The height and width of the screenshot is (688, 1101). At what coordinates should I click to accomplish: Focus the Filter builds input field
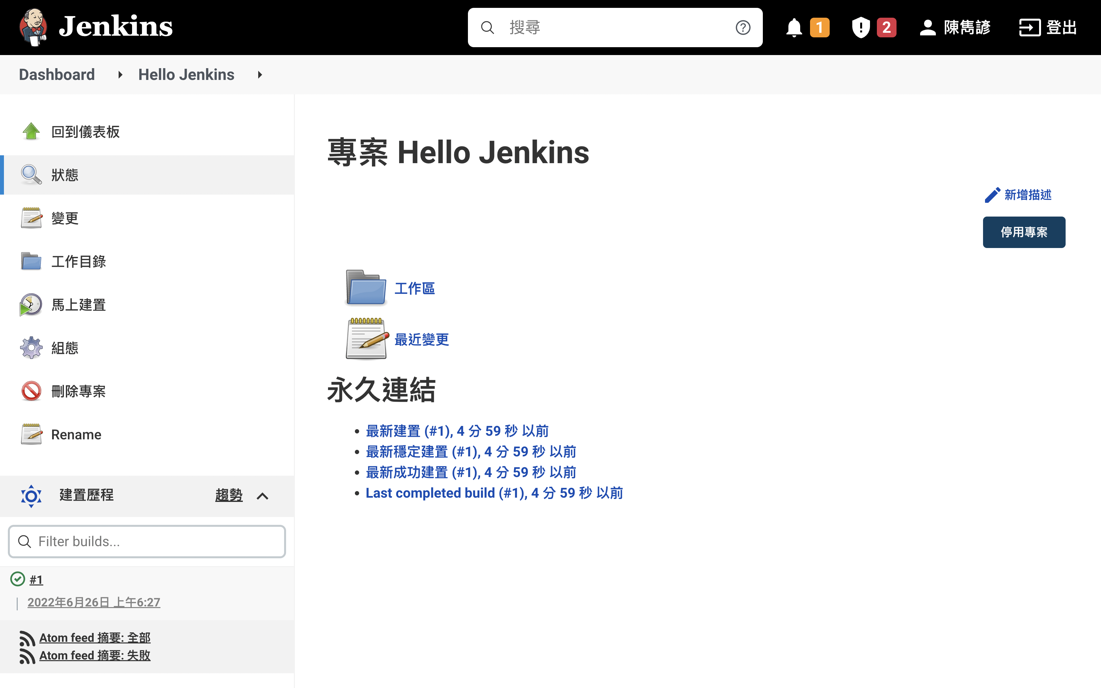pyautogui.click(x=147, y=542)
